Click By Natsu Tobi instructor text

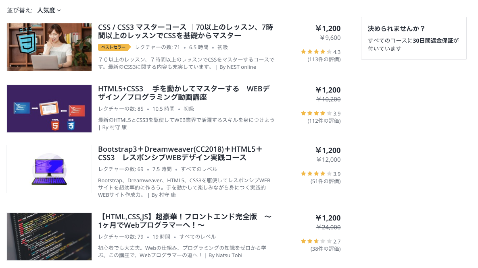tap(225, 255)
